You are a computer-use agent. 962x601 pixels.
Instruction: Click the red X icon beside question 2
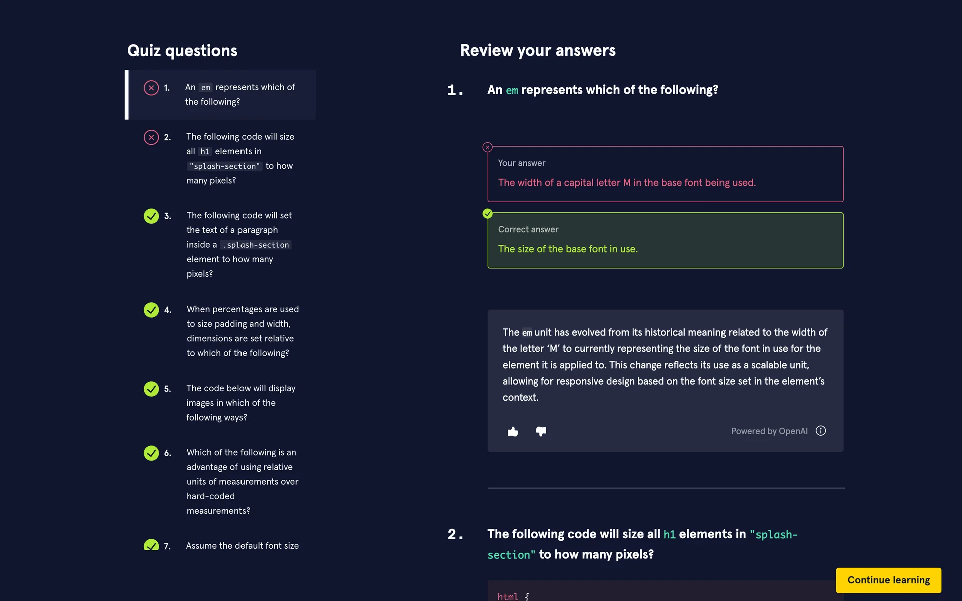[x=151, y=137]
